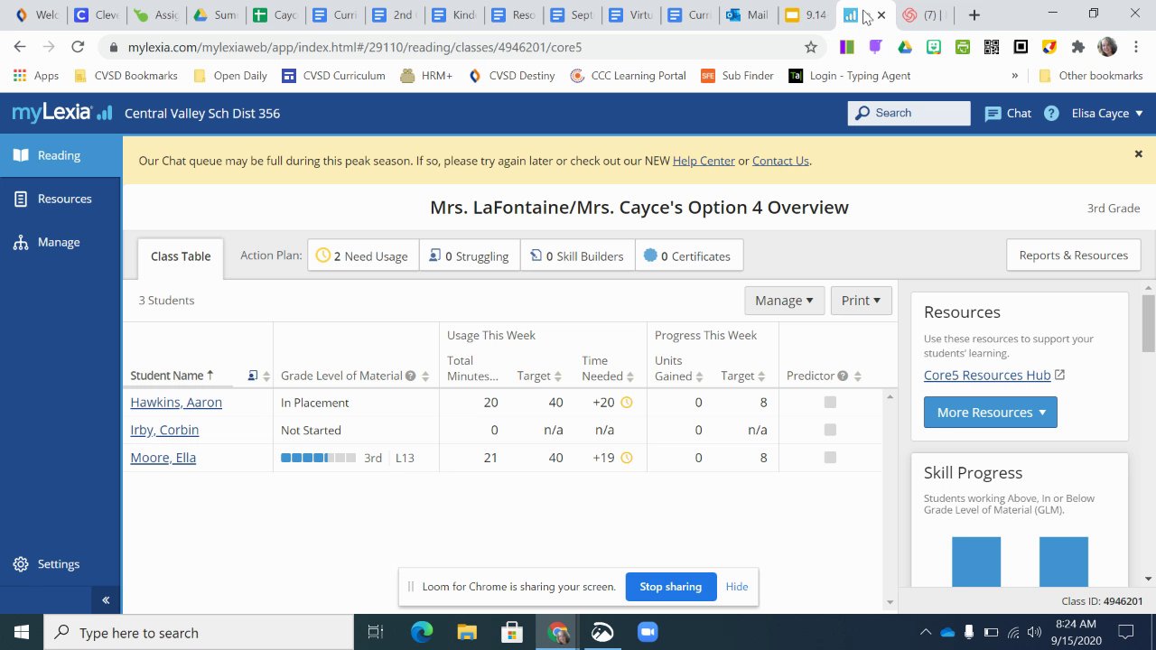The width and height of the screenshot is (1156, 650).
Task: Go back to the previous page
Action: coord(20,47)
